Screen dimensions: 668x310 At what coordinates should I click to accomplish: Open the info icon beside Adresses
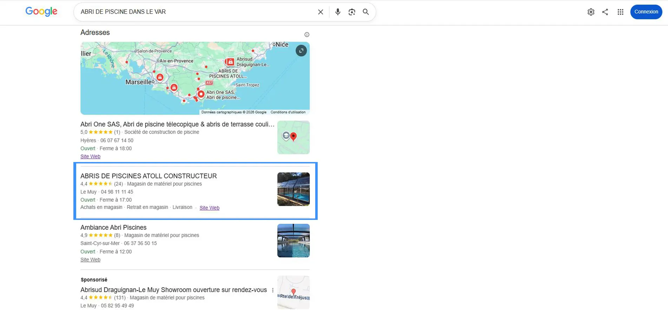(307, 34)
